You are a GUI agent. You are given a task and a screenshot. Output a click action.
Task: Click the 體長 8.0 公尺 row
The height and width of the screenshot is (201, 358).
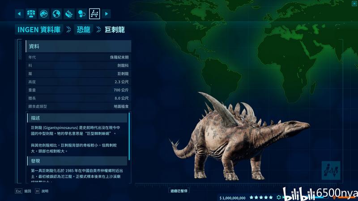click(x=78, y=98)
